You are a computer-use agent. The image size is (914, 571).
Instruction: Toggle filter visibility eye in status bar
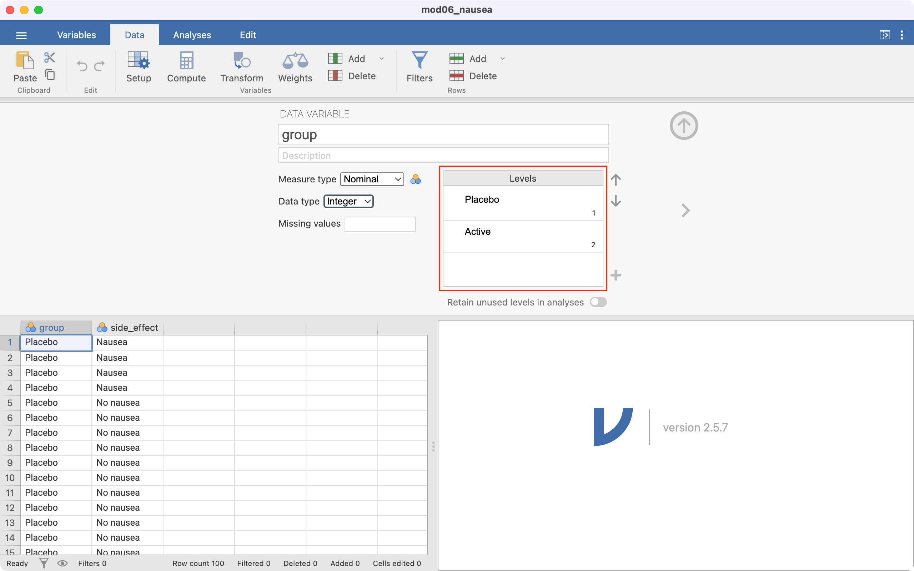point(62,563)
